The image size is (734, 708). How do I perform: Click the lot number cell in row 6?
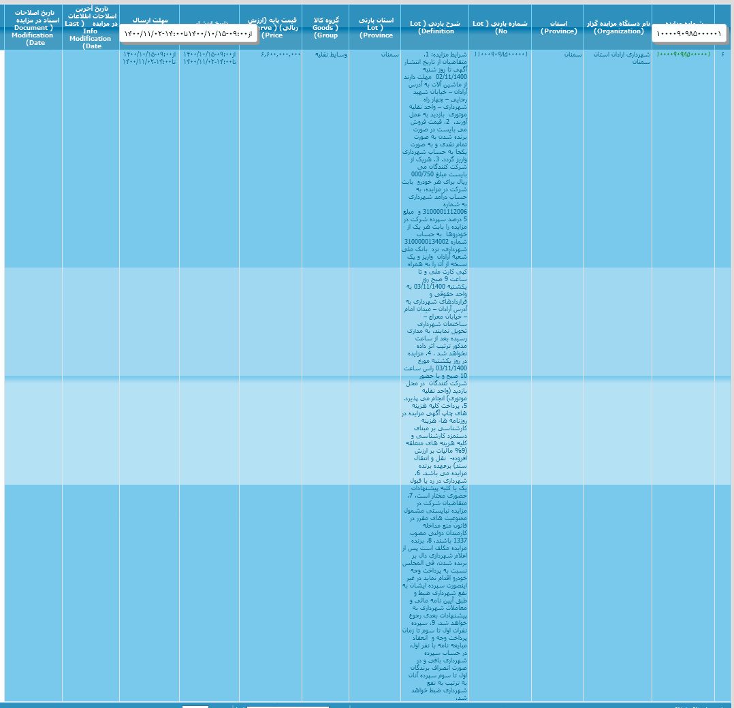pyautogui.click(x=501, y=54)
